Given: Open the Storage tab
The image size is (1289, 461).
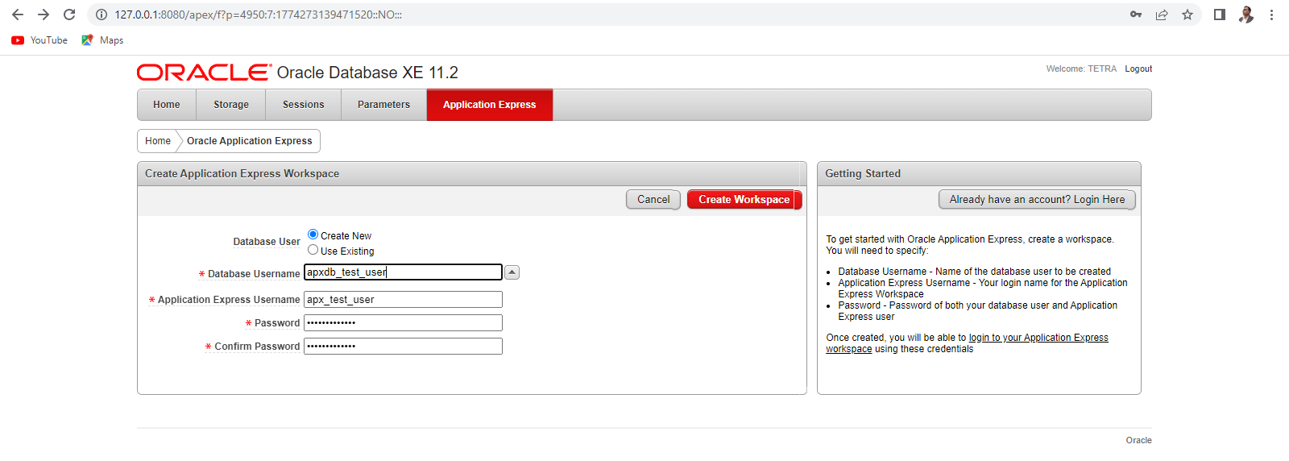Looking at the screenshot, I should point(231,105).
